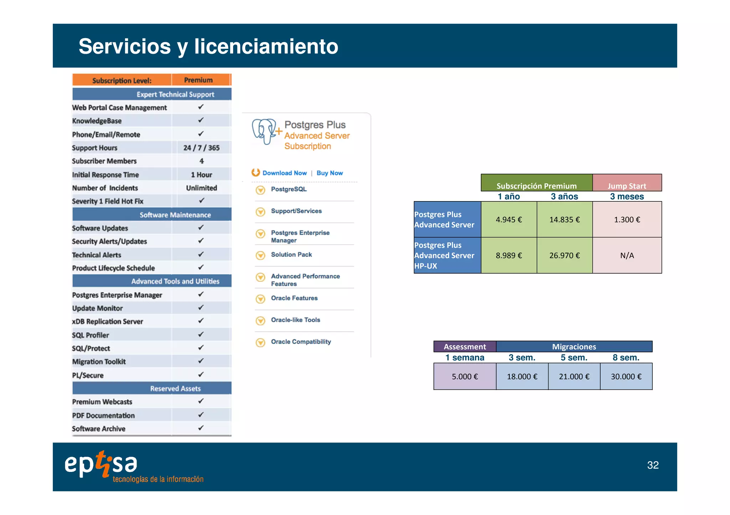Click the Reserved Assets section header
Image resolution: width=730 pixels, height=515 pixels.
tap(152, 388)
